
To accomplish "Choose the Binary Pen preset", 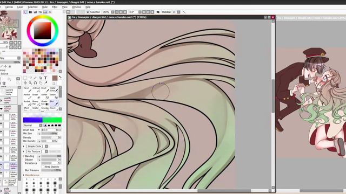I will click(x=36, y=103).
